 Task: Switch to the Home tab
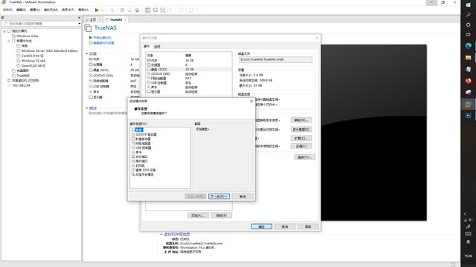pyautogui.click(x=92, y=20)
